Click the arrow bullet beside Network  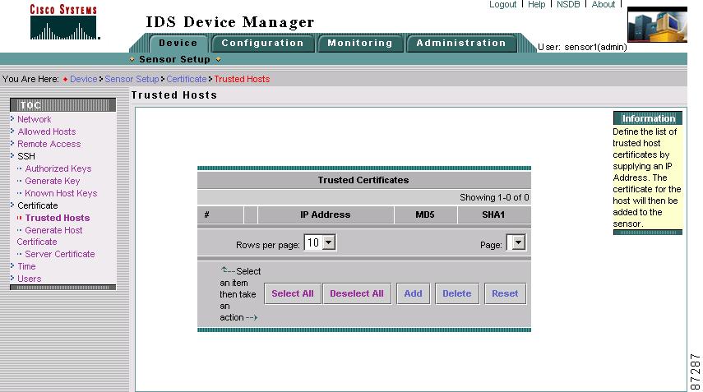click(12, 118)
